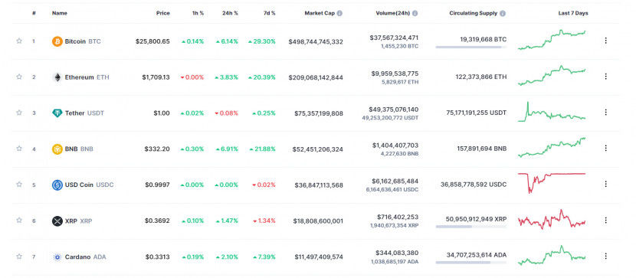Viewport: 636px width, 278px height.
Task: Open the Circulating Supply info tooltip icon
Action: 503,13
